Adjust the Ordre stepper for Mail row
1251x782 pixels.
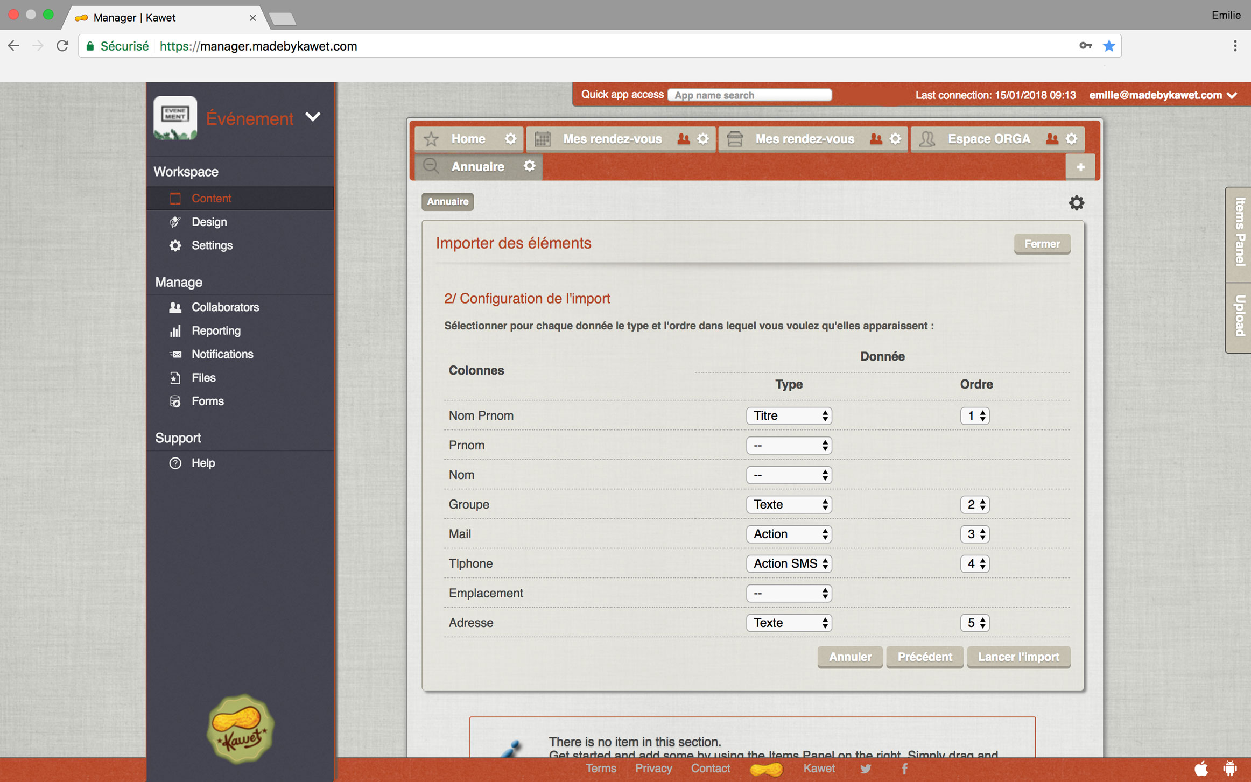[x=982, y=534]
